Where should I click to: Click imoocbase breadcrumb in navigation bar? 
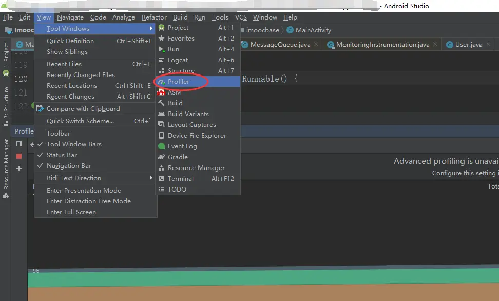pos(260,30)
